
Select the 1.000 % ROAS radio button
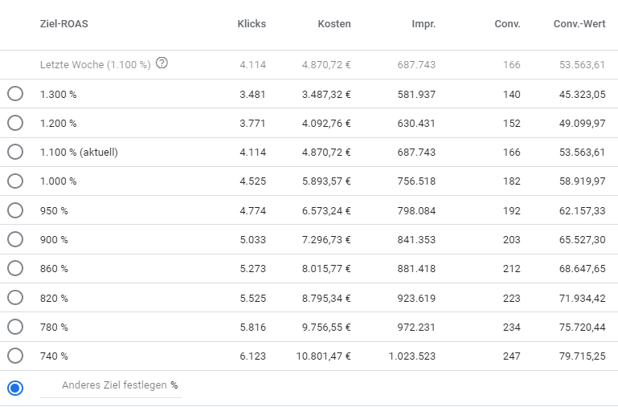click(15, 181)
